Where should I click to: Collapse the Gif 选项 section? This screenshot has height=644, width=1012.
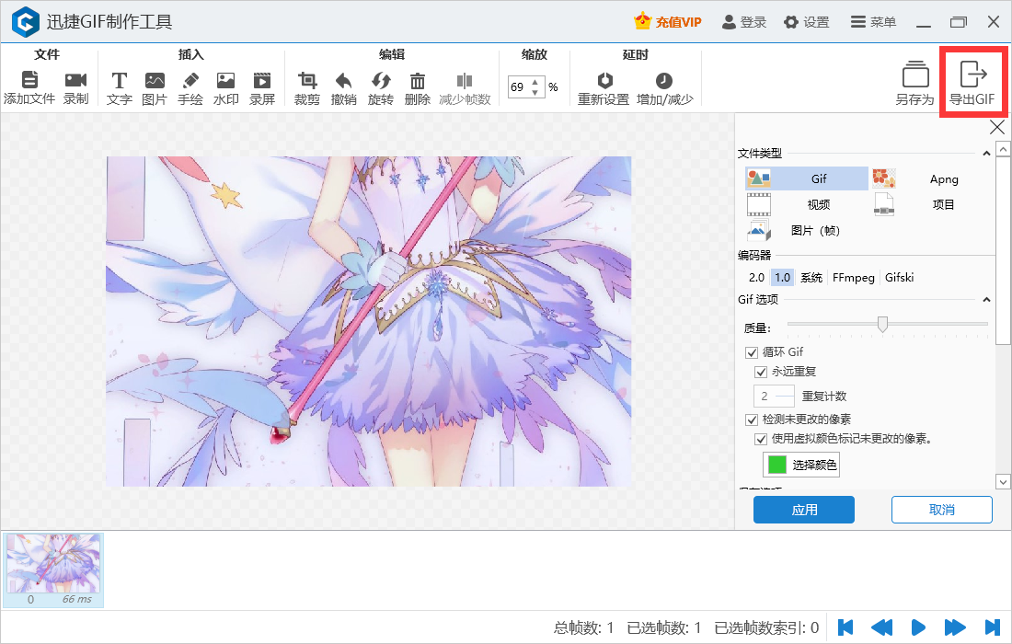tap(986, 299)
